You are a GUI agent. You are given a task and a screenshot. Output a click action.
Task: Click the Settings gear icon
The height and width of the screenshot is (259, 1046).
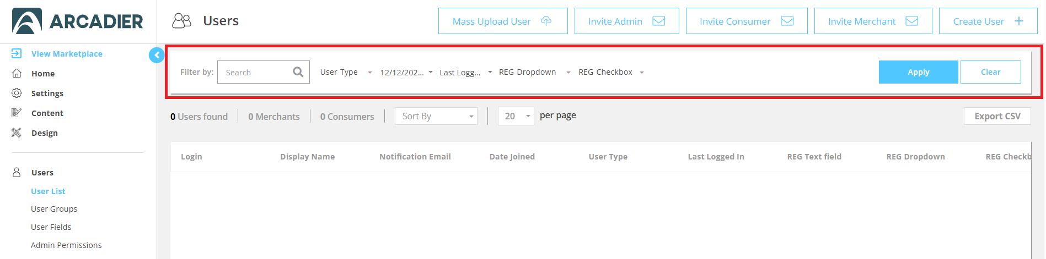pyautogui.click(x=17, y=93)
